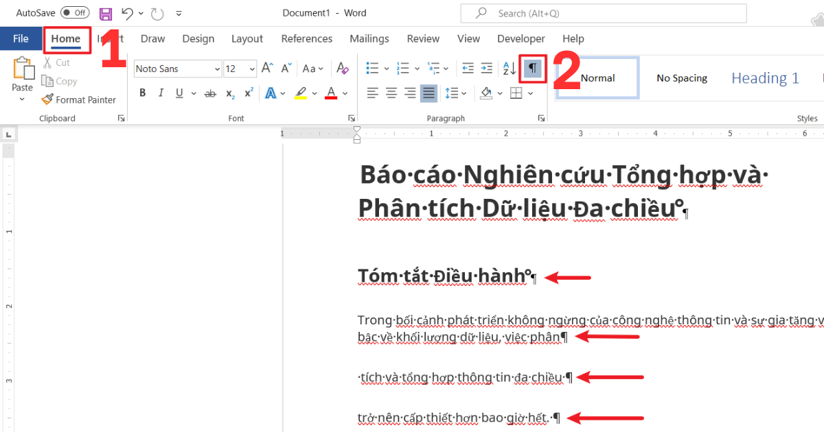Screen dimensions: 824x432
Task: Toggle Justify alignment button
Action: coord(428,93)
